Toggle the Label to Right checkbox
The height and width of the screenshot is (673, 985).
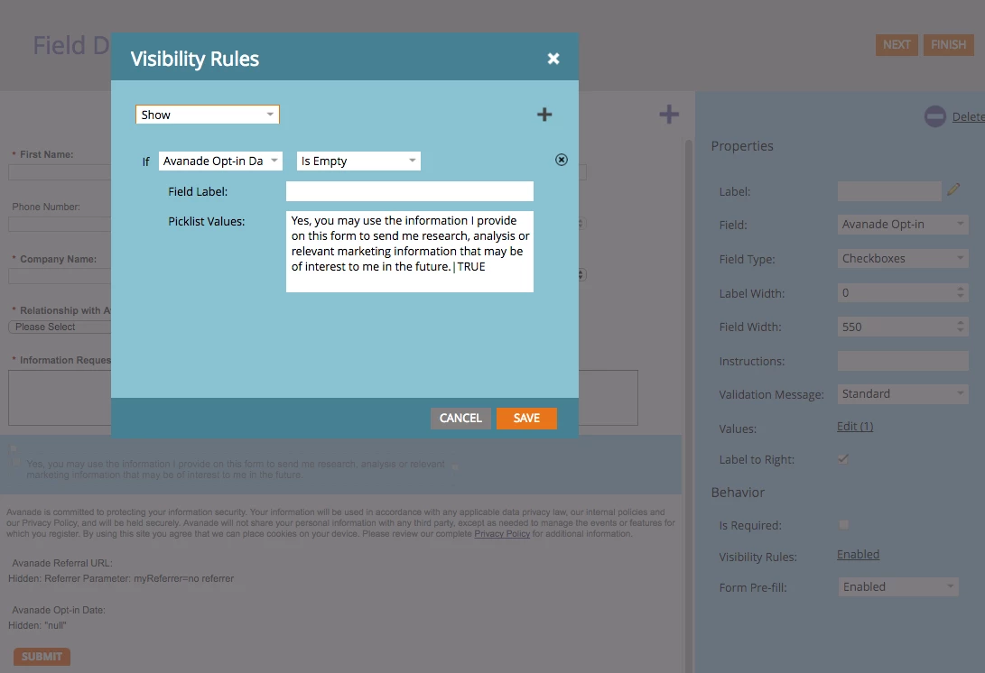tap(843, 459)
